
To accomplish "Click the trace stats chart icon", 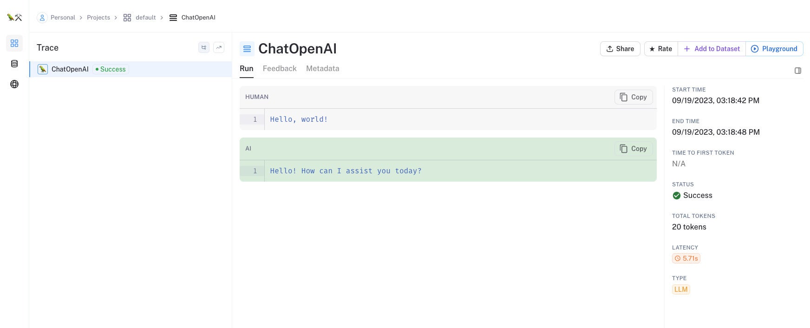I will [219, 47].
